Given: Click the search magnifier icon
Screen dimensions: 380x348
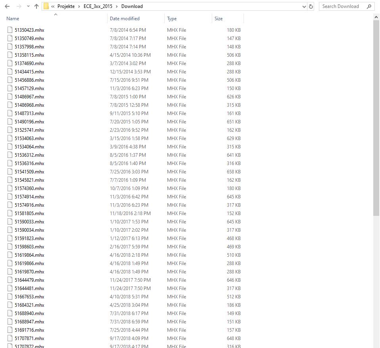Looking at the screenshot, I should [369, 7].
